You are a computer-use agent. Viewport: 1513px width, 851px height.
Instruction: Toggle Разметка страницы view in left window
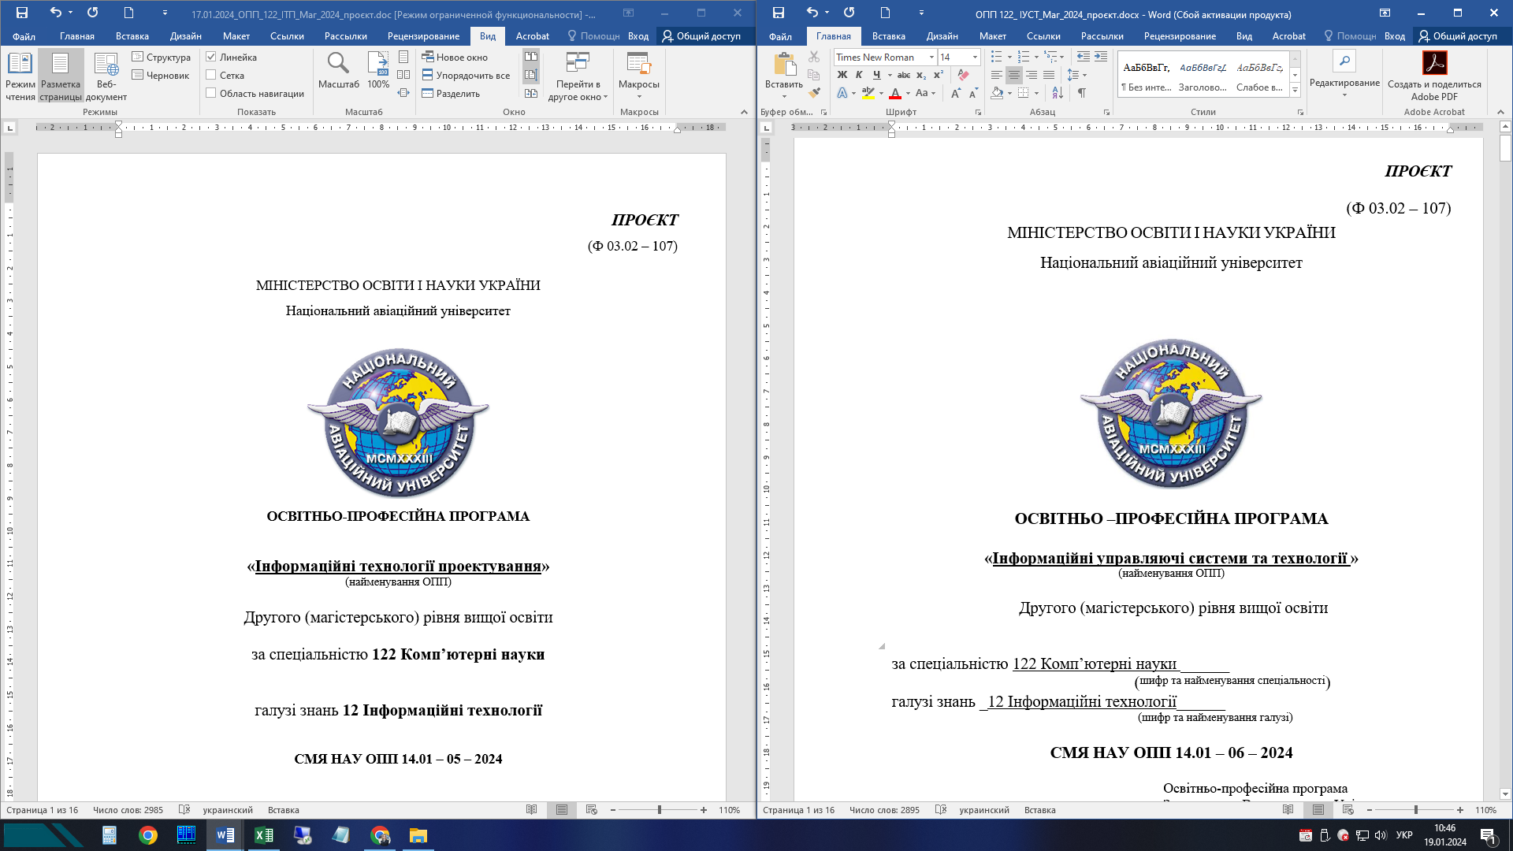click(x=61, y=76)
